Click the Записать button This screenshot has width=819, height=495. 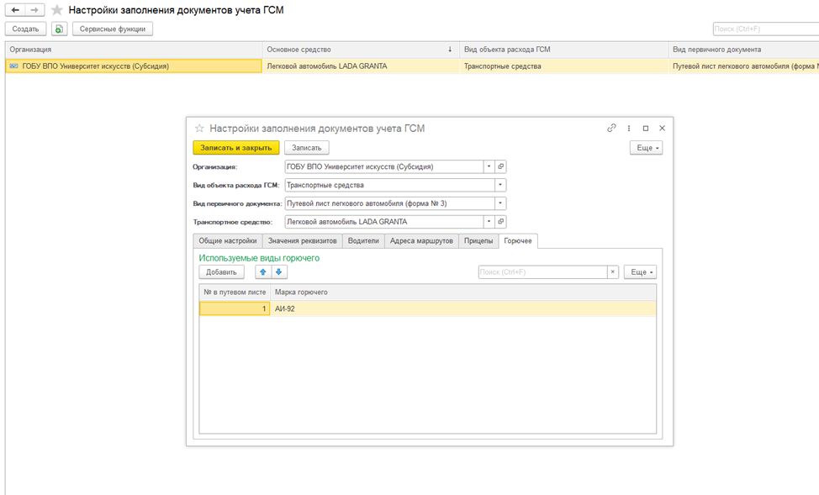click(x=307, y=148)
